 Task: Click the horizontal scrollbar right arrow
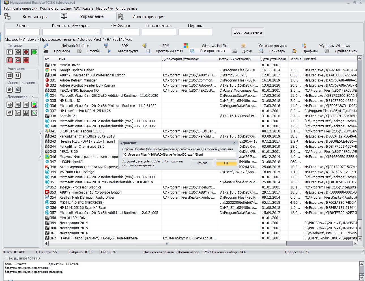[x=355, y=243]
